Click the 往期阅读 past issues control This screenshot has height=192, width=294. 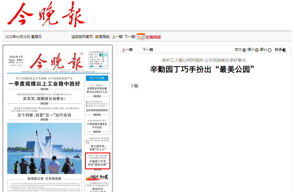point(153,36)
